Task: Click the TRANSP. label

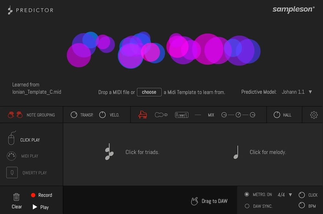Action: 87,115
